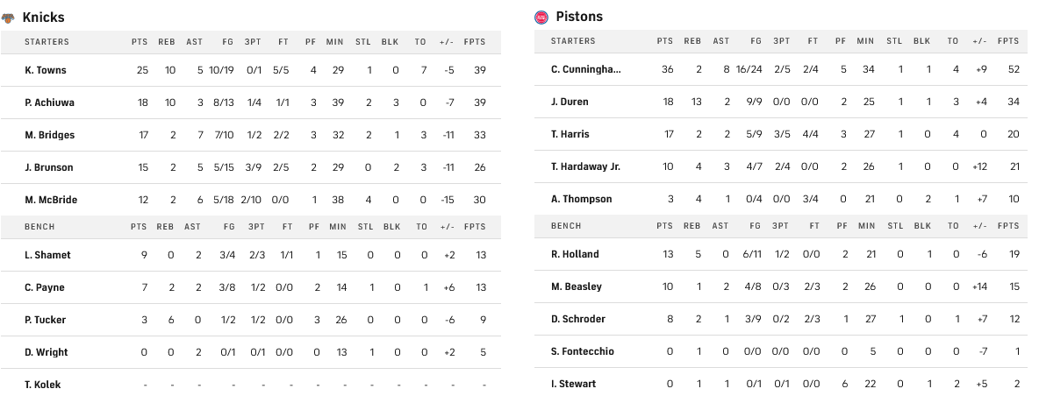Click the Knicks team name heading
The height and width of the screenshot is (396, 1039).
tap(44, 18)
